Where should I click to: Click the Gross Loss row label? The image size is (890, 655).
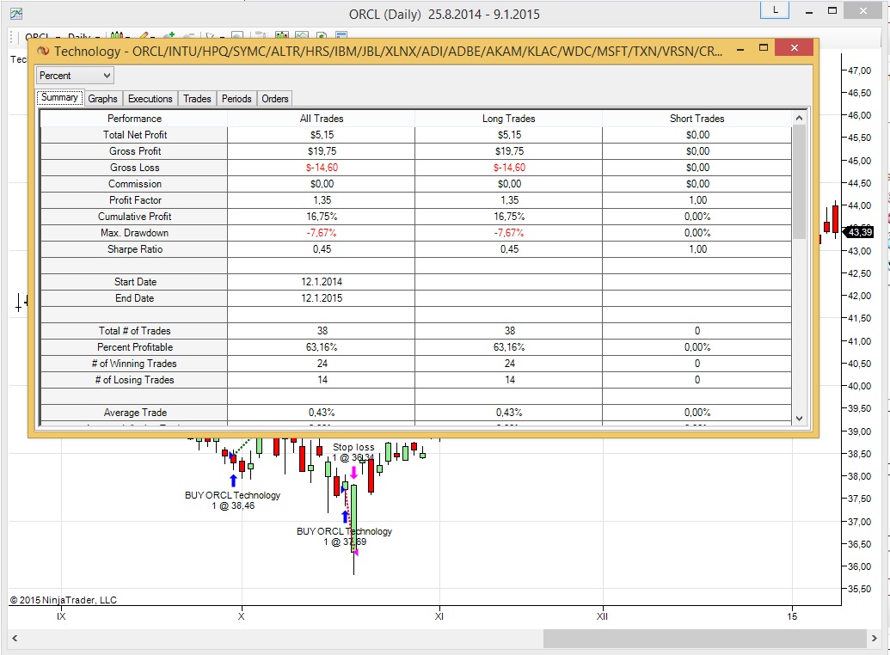(x=134, y=168)
